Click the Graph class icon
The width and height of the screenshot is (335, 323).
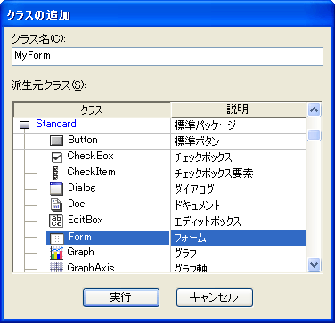[56, 253]
